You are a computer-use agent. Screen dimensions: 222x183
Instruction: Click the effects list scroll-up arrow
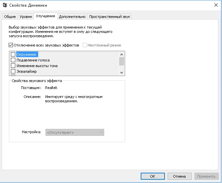coord(121,54)
